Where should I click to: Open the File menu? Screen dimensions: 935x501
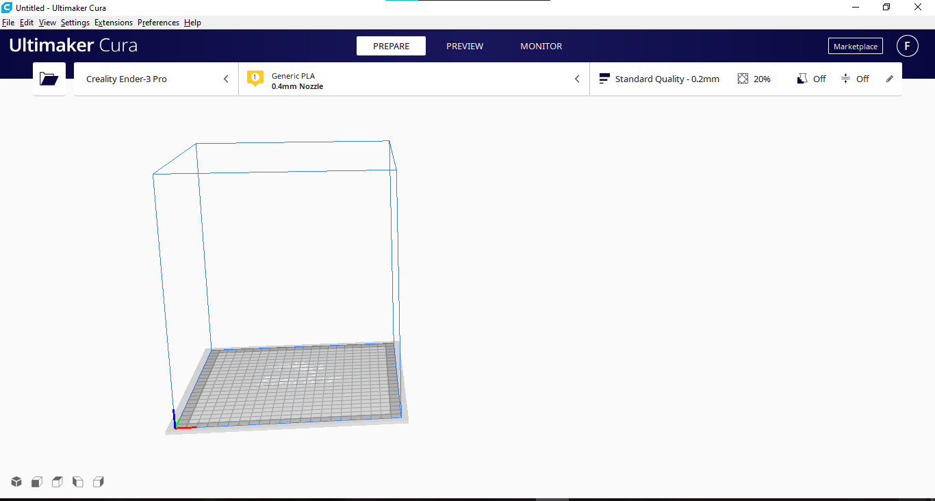8,23
